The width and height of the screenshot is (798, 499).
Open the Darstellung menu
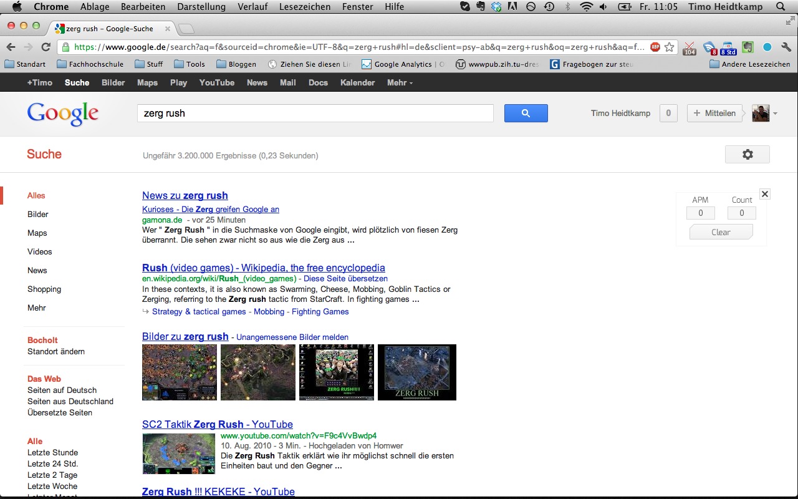[201, 7]
